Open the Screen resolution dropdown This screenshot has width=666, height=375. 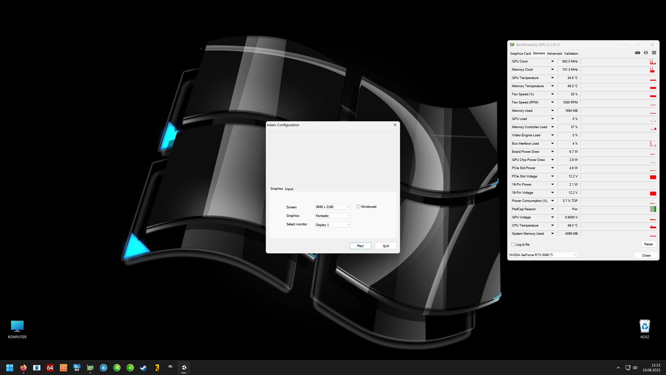point(333,207)
